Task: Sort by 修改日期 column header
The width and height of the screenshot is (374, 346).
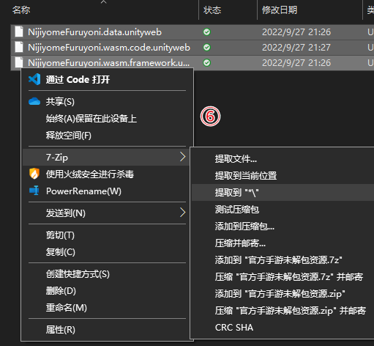Action: (x=280, y=10)
